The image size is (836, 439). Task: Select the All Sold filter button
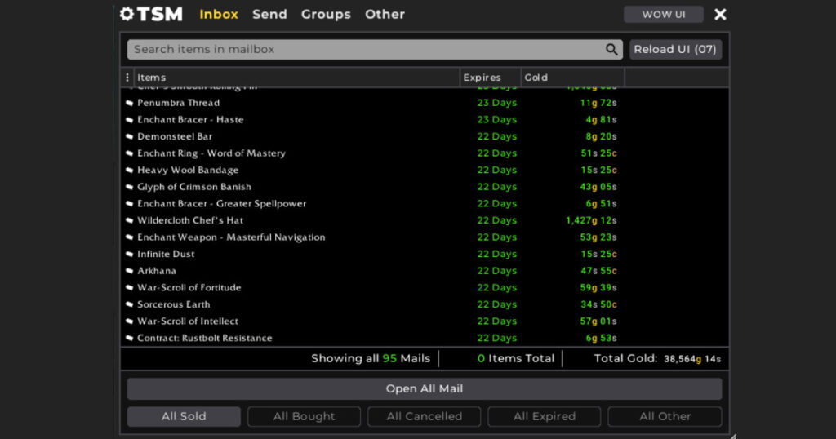[x=184, y=416]
